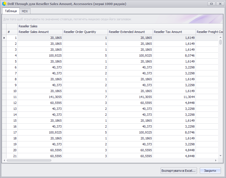Sort by Reseller Extended Amount column header
The width and height of the screenshot is (226, 178).
click(x=130, y=32)
